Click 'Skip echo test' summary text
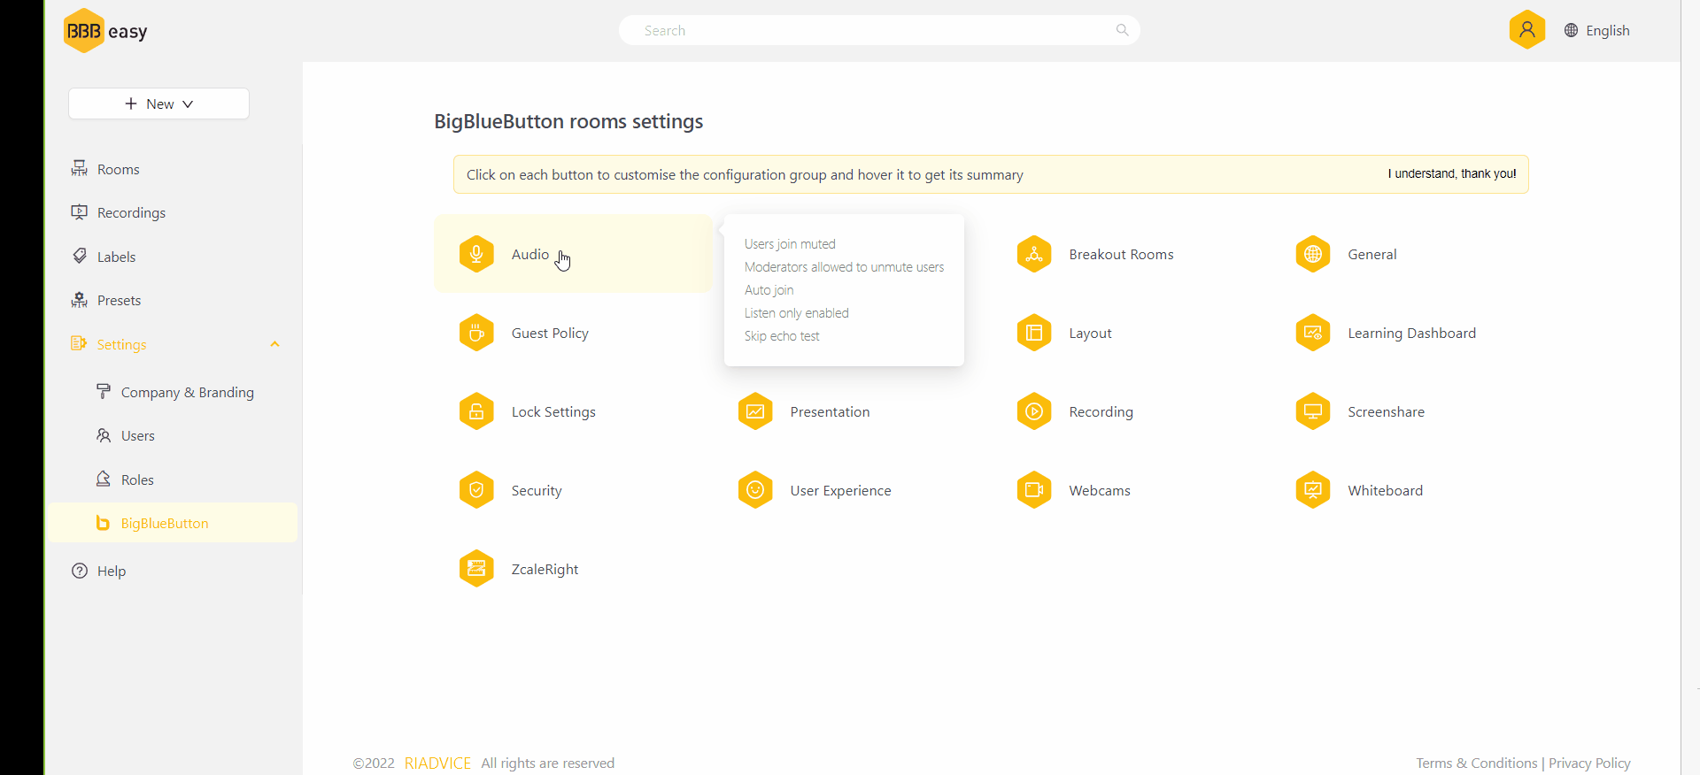1700x775 pixels. (782, 336)
